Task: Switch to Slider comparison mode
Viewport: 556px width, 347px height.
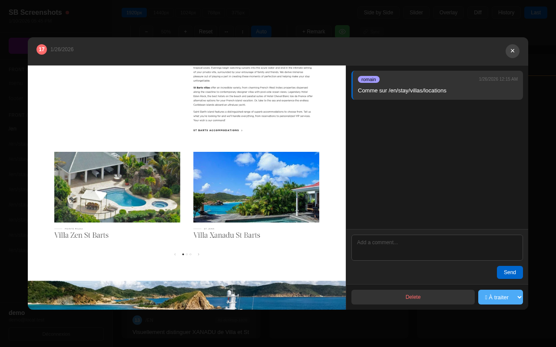Action: click(x=416, y=13)
